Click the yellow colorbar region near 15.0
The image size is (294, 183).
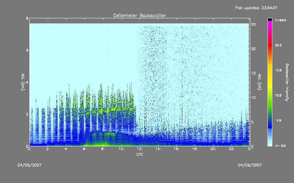[x=270, y=71]
